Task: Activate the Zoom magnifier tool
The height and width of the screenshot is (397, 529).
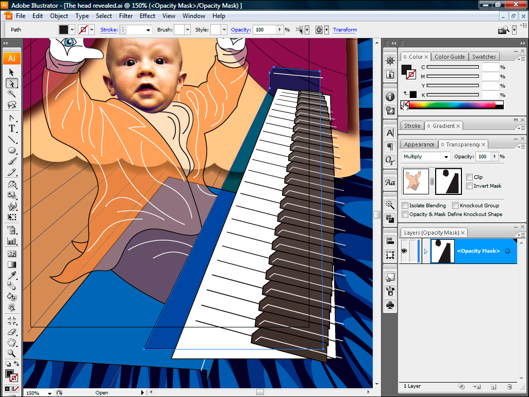Action: (x=11, y=354)
